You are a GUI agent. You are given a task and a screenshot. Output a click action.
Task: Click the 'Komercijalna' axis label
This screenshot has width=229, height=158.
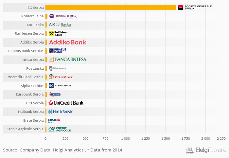(x=32, y=16)
